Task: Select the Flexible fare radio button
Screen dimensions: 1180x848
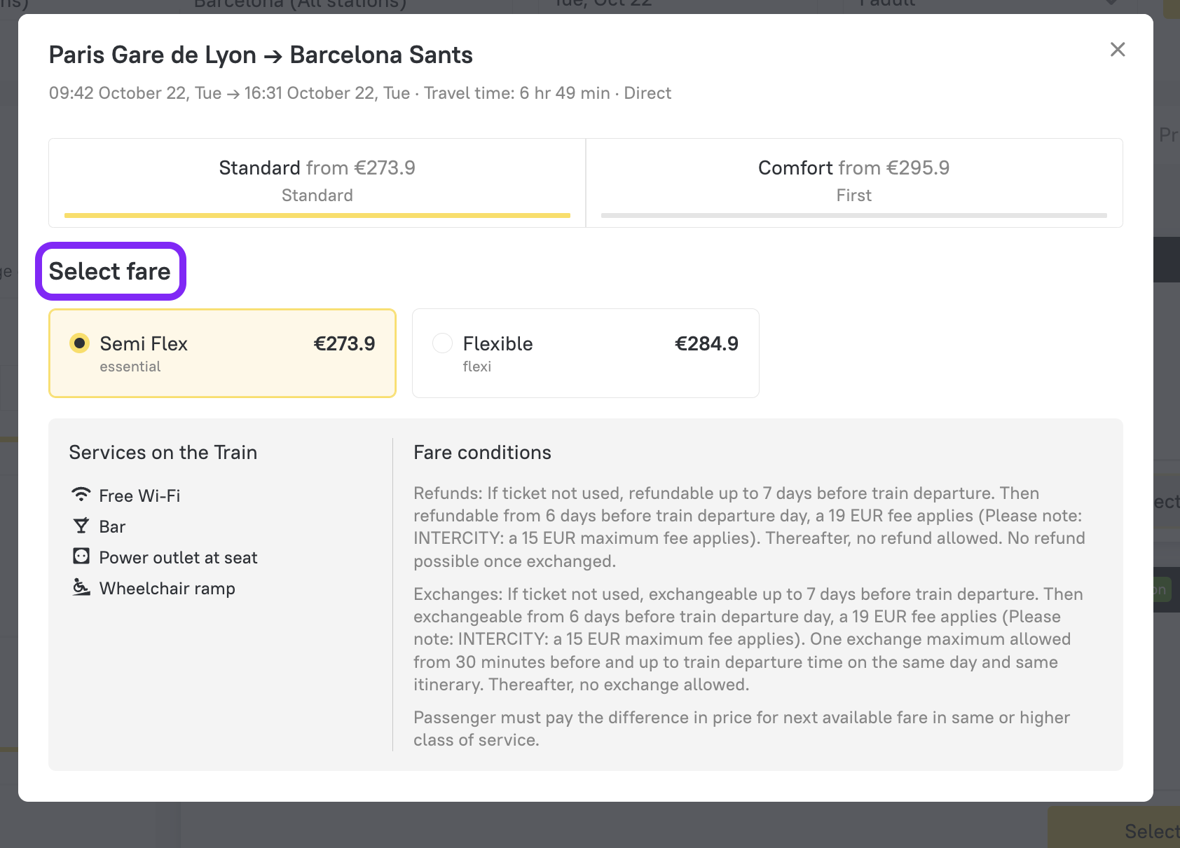Action: (x=442, y=343)
